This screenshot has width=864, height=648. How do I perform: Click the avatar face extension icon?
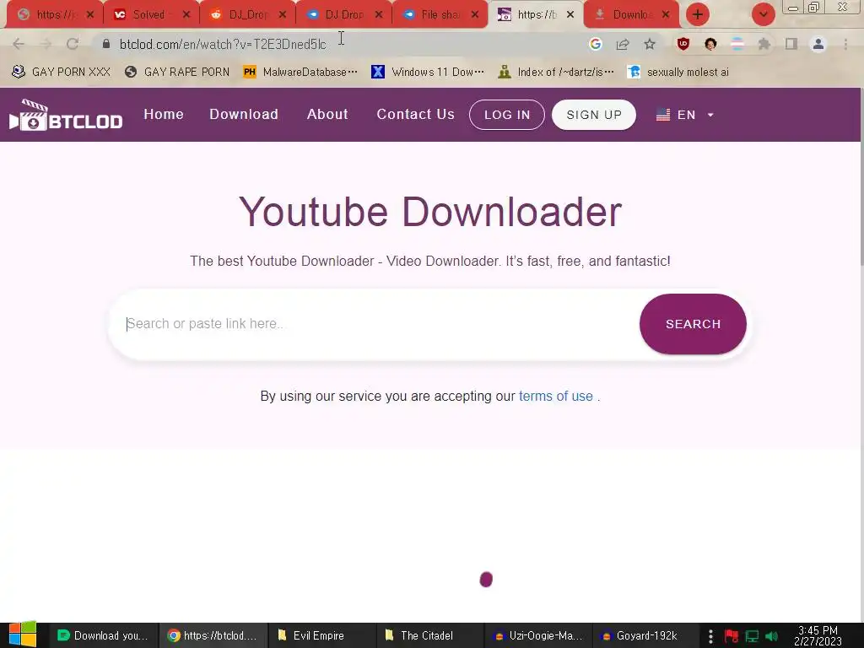point(710,44)
